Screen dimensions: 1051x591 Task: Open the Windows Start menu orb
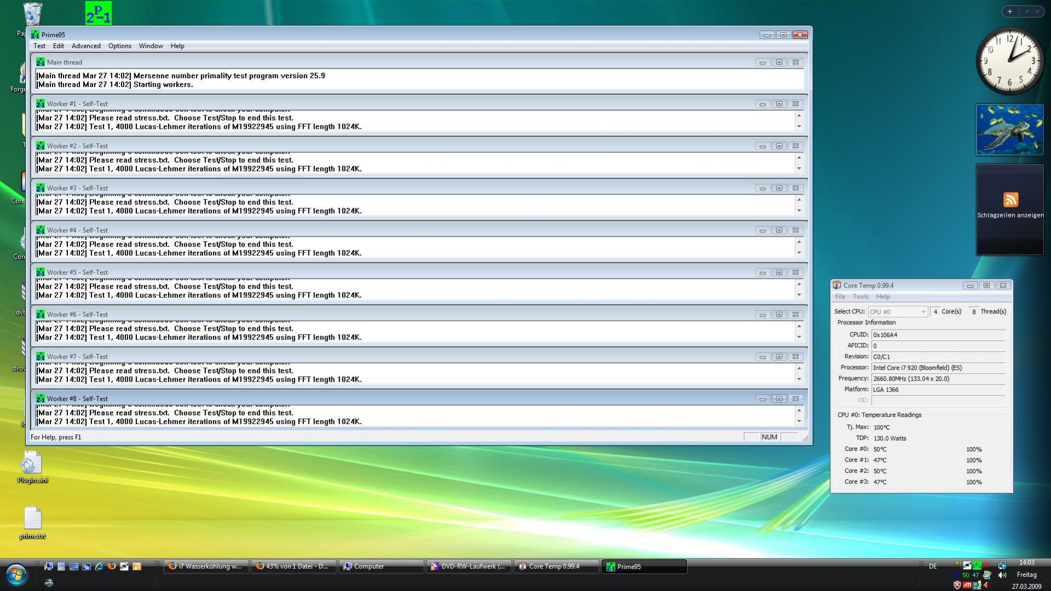point(16,575)
